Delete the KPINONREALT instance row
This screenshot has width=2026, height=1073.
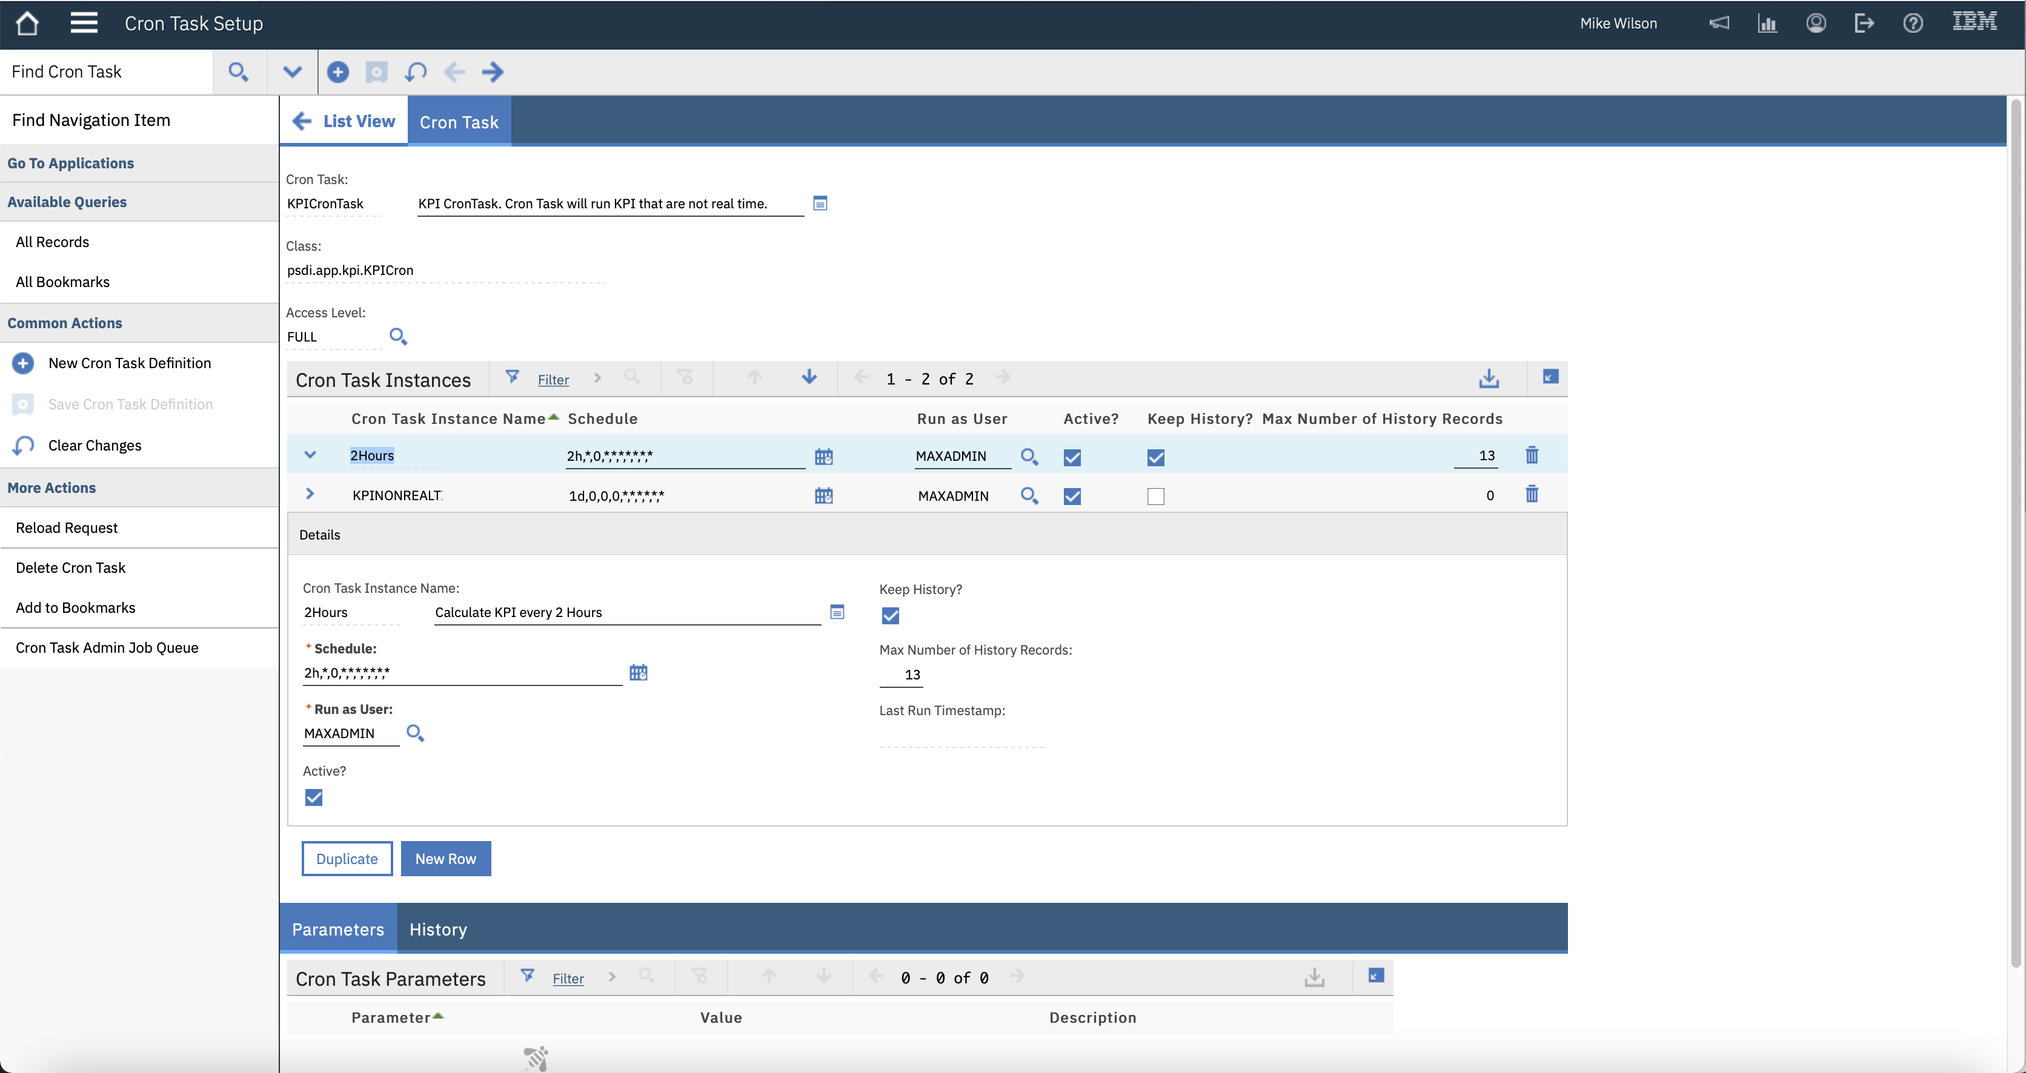click(x=1531, y=495)
